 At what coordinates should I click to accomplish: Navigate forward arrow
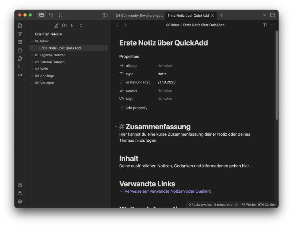(x=125, y=25)
